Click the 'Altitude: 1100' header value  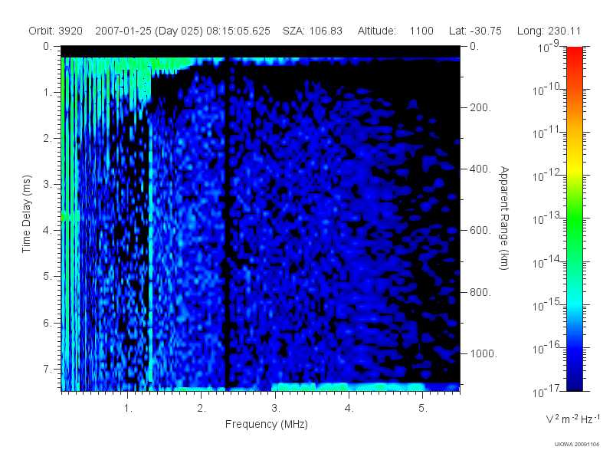[x=395, y=31]
